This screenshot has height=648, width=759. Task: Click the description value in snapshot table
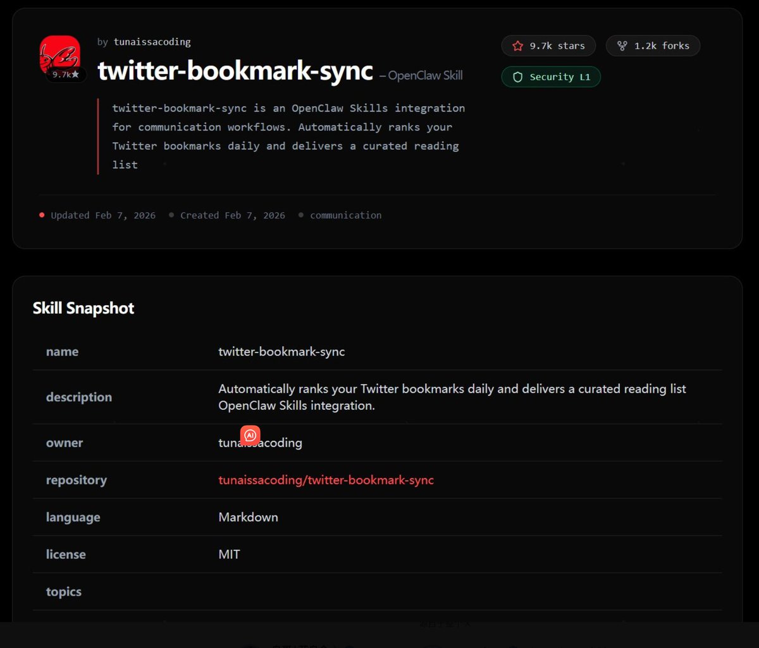coord(452,397)
